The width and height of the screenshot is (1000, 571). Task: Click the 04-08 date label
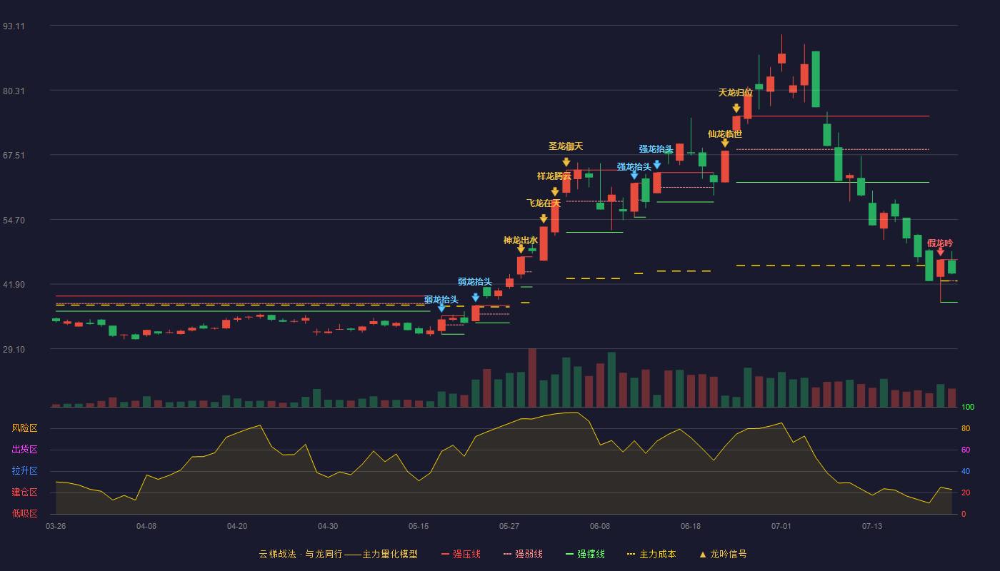(x=146, y=526)
